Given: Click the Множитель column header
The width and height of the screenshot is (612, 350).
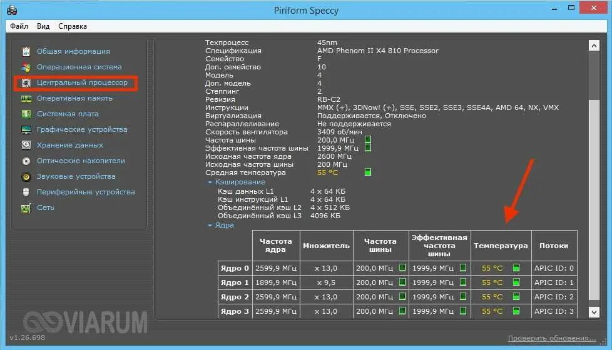Looking at the screenshot, I should click(x=326, y=246).
